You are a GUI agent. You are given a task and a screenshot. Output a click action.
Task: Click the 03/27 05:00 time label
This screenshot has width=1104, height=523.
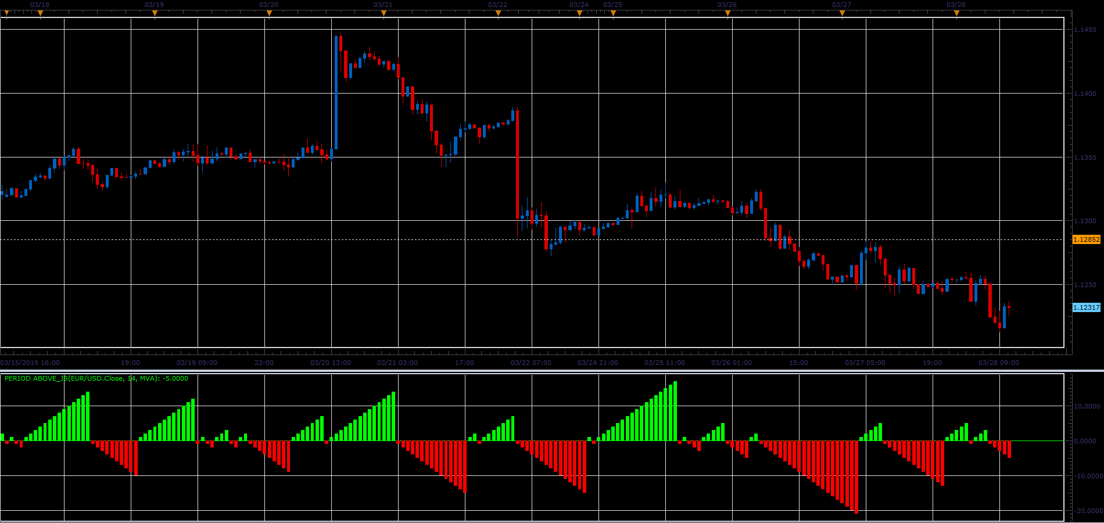pos(865,363)
